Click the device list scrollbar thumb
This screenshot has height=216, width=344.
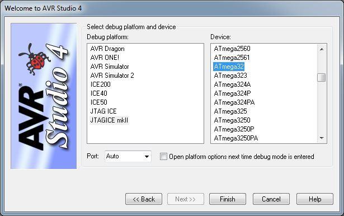coord(322,77)
